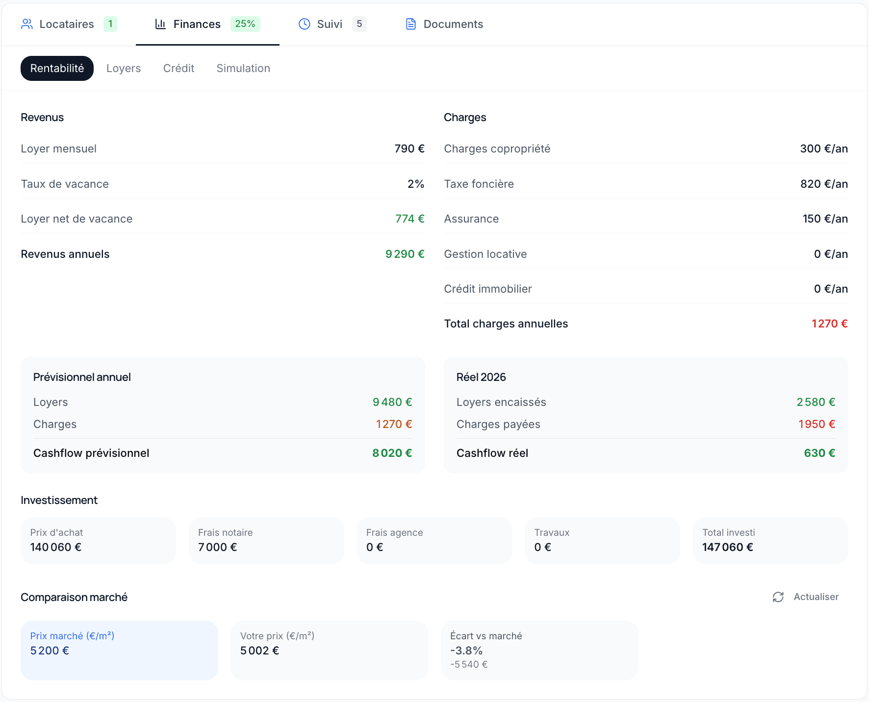This screenshot has height=702, width=869.
Task: Switch to the Simulation view
Action: tap(243, 68)
